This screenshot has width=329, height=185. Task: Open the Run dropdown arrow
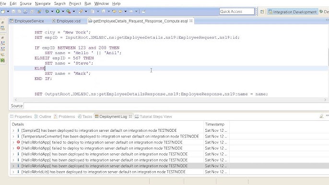pyautogui.click(x=63, y=12)
